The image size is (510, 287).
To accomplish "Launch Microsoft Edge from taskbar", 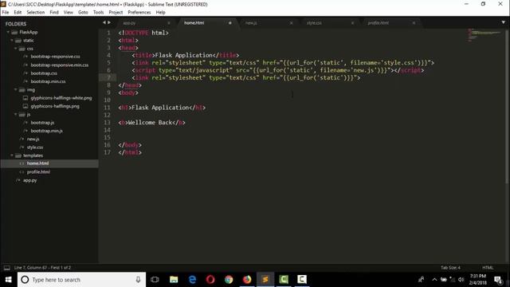I will [192, 280].
